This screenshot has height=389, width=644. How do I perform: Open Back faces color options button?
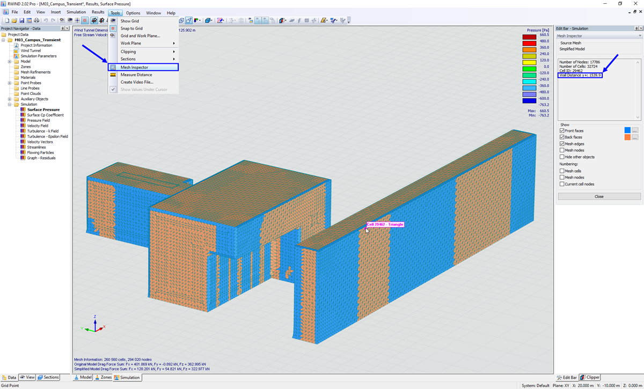pos(635,137)
